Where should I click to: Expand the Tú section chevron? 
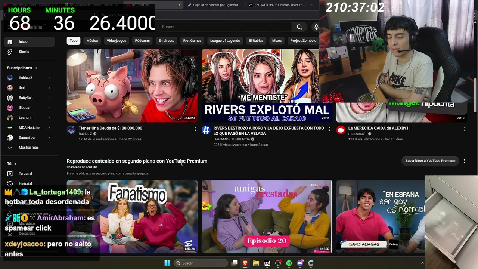click(x=15, y=164)
